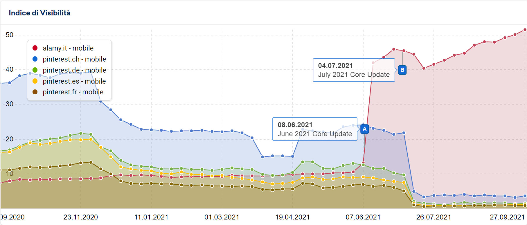Click event marker A on the chart
This screenshot has height=225, width=527.
364,129
